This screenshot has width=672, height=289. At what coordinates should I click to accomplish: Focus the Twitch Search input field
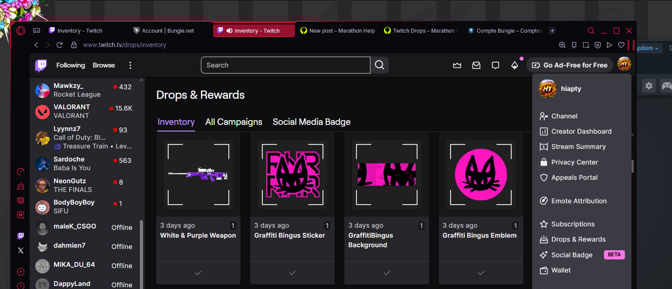click(x=285, y=65)
